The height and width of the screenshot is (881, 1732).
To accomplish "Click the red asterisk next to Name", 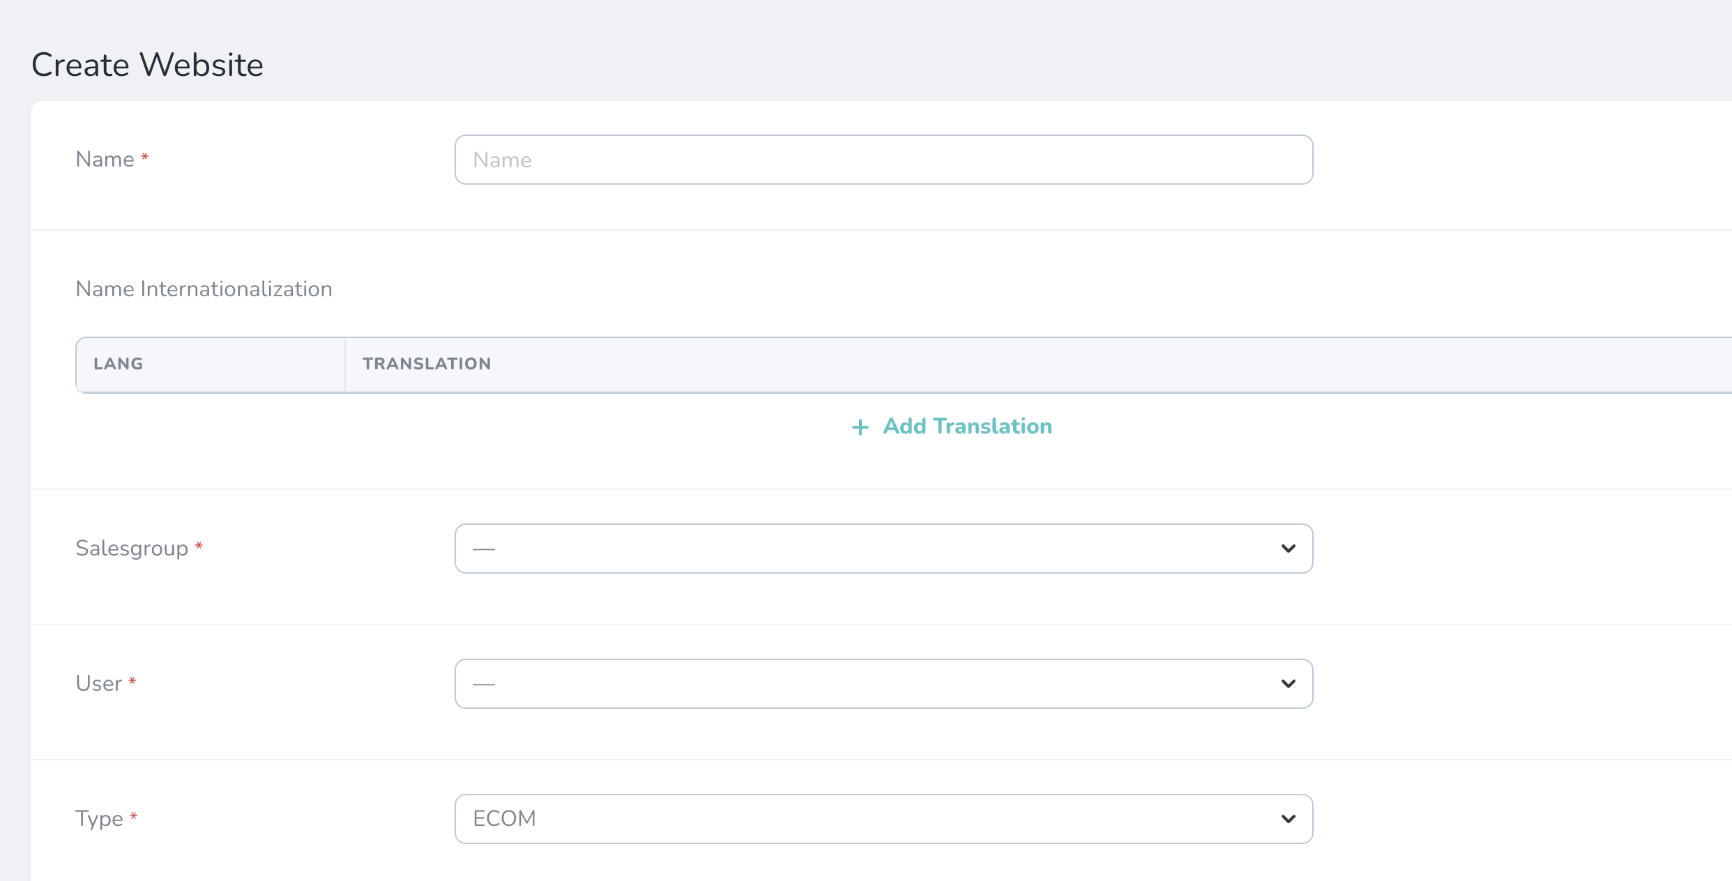I will tap(145, 157).
